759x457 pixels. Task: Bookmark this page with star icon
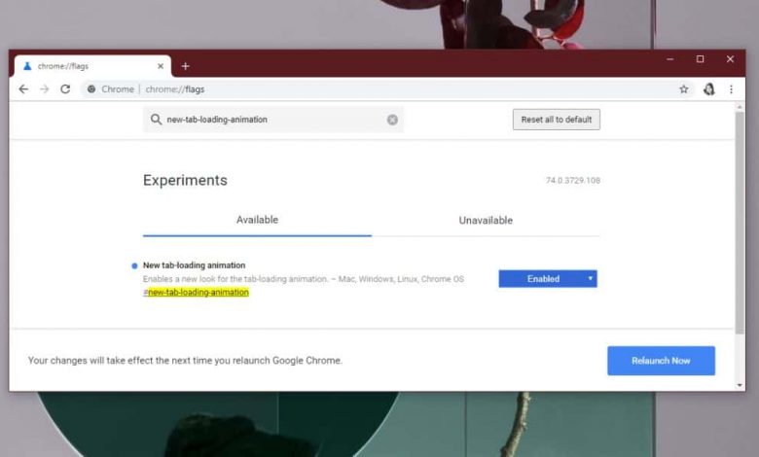click(x=683, y=89)
